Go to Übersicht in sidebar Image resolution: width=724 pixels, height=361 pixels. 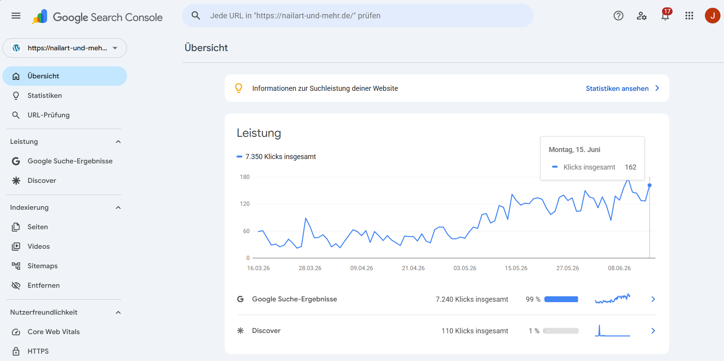coord(65,76)
